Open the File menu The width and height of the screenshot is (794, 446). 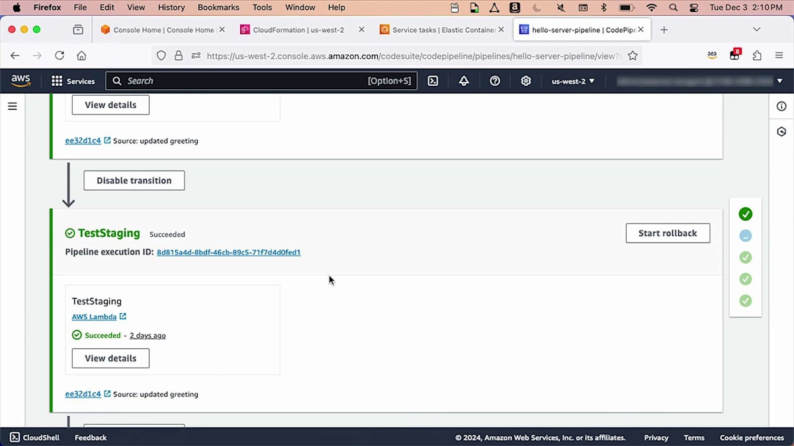(x=80, y=7)
